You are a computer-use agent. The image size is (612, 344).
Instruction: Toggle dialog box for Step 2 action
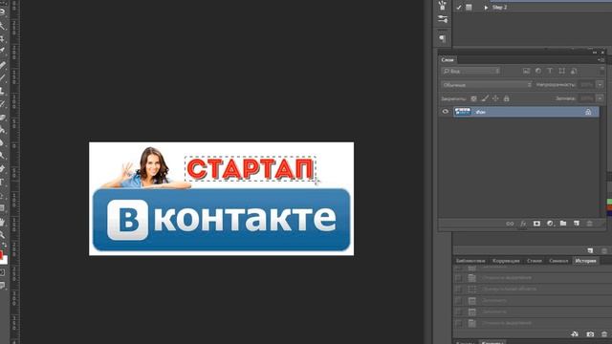469,8
